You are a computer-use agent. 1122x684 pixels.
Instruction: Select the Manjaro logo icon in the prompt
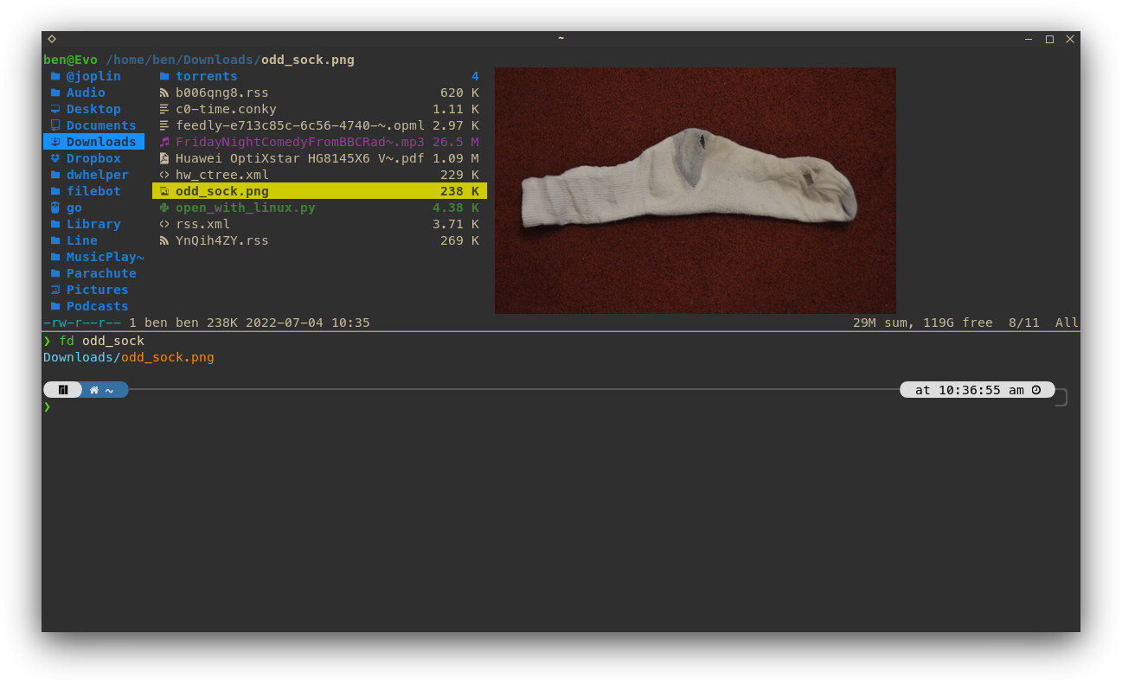click(62, 389)
